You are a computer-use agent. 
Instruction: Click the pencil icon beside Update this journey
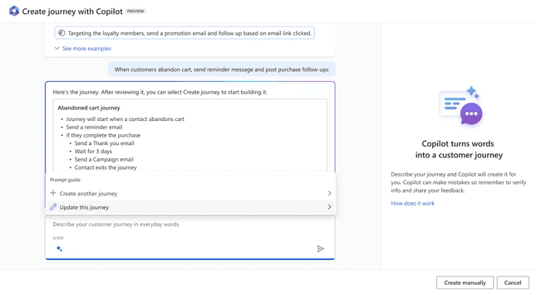pyautogui.click(x=53, y=207)
